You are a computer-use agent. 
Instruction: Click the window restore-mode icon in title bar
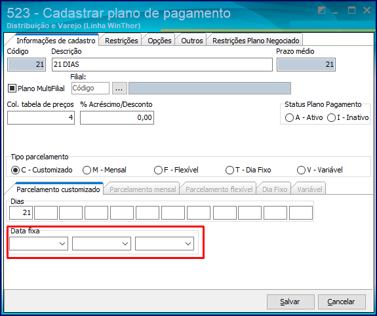point(321,10)
